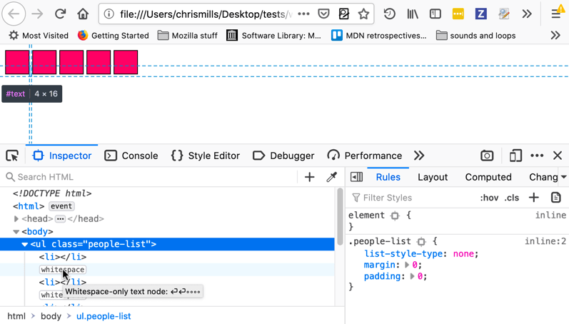Toggle the .cls class panel

pos(512,198)
